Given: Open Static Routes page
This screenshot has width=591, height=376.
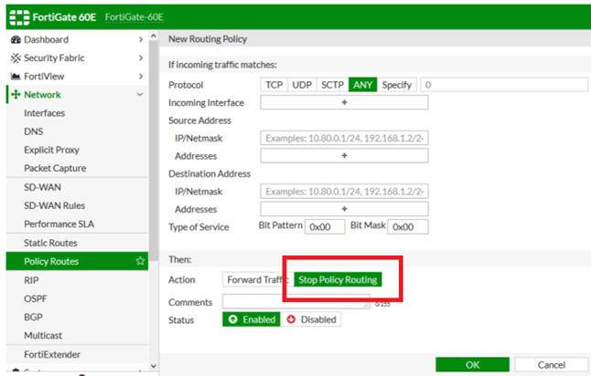Looking at the screenshot, I should pos(50,243).
